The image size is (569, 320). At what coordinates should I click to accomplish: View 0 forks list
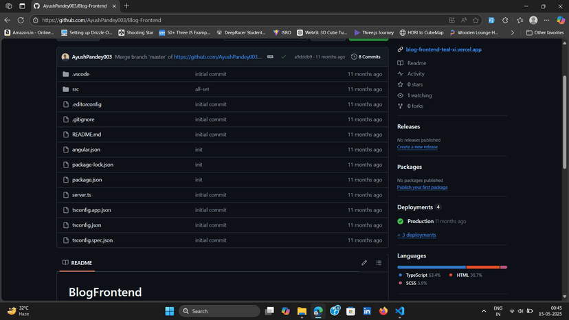pyautogui.click(x=415, y=106)
